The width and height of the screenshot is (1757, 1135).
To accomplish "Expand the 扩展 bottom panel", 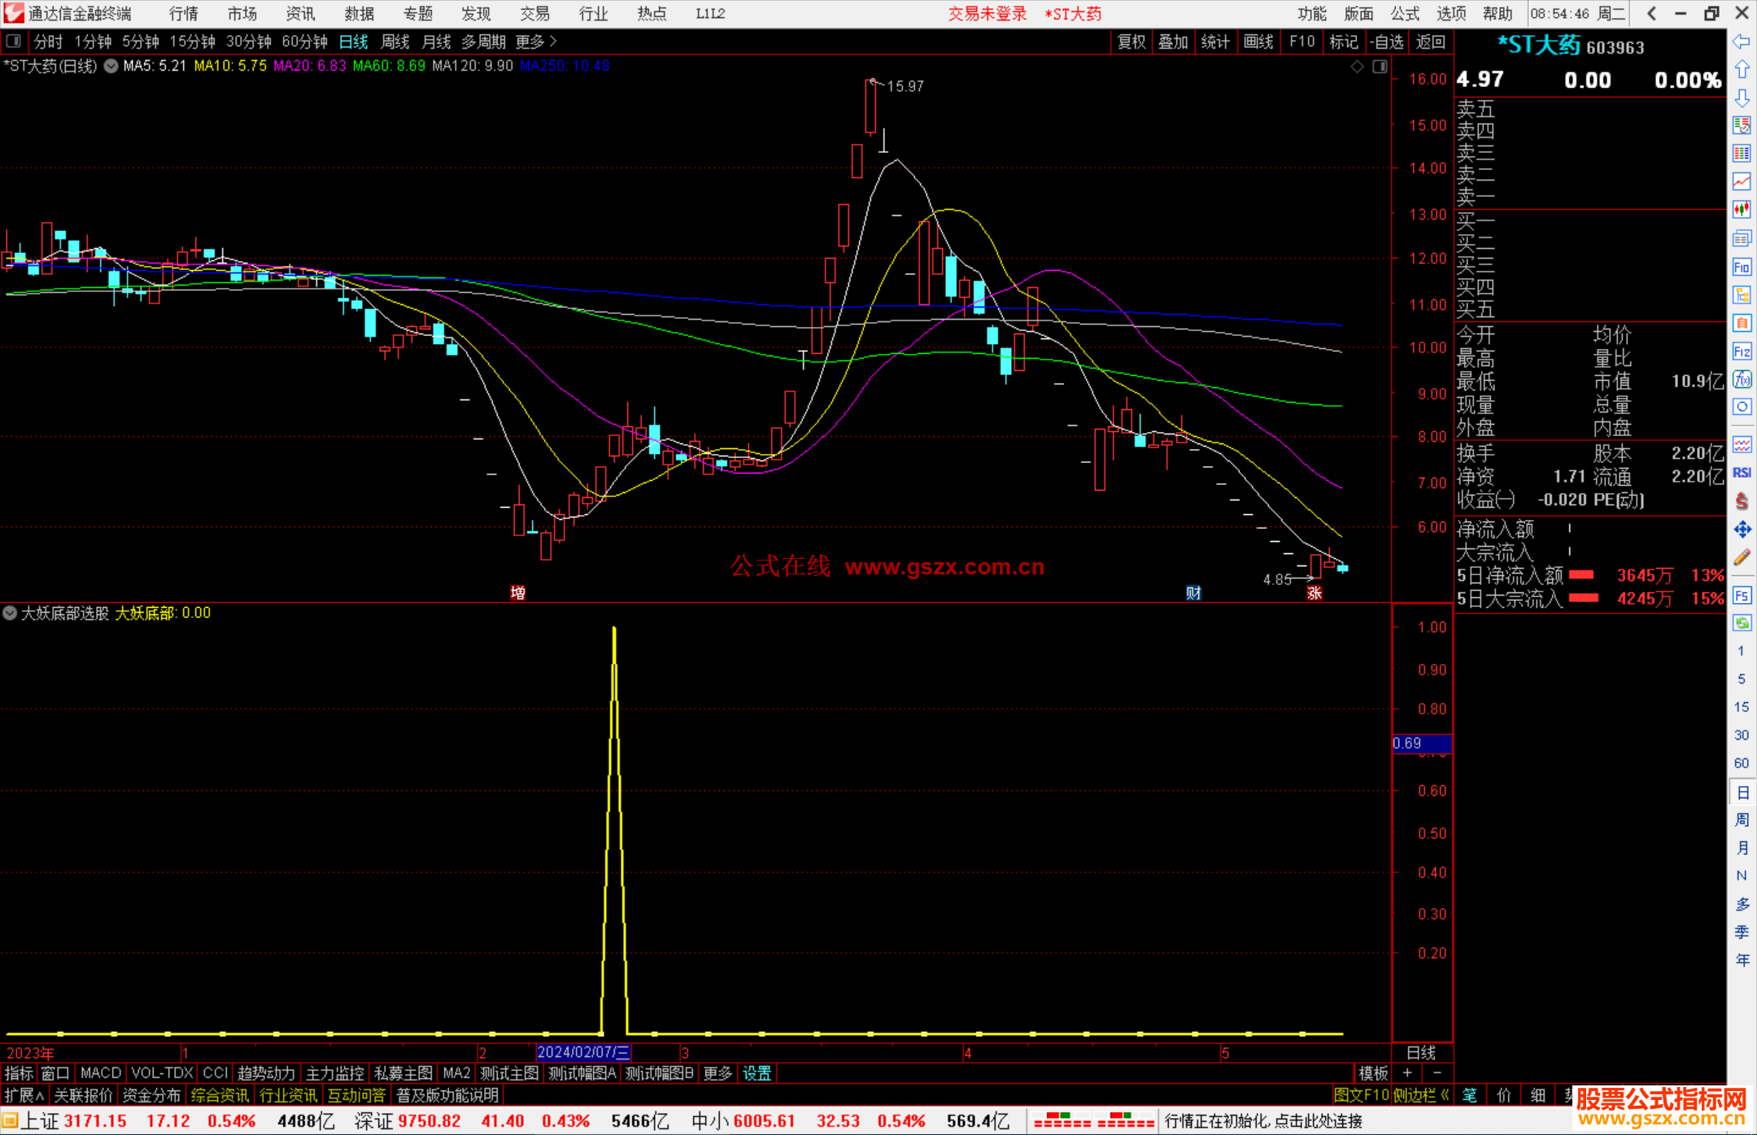I will point(24,1095).
